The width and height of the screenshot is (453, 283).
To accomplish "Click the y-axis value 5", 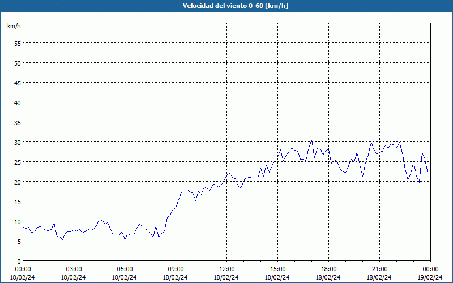I will [19, 242].
